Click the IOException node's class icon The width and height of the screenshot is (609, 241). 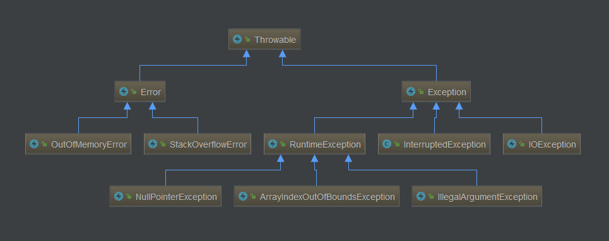[512, 144]
